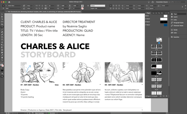Click the Quick Apply lightning icon
The image size is (187, 114).
coord(182,7)
